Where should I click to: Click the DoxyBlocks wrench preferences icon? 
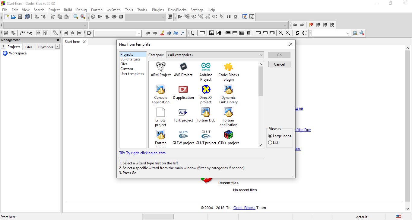[x=55, y=33]
